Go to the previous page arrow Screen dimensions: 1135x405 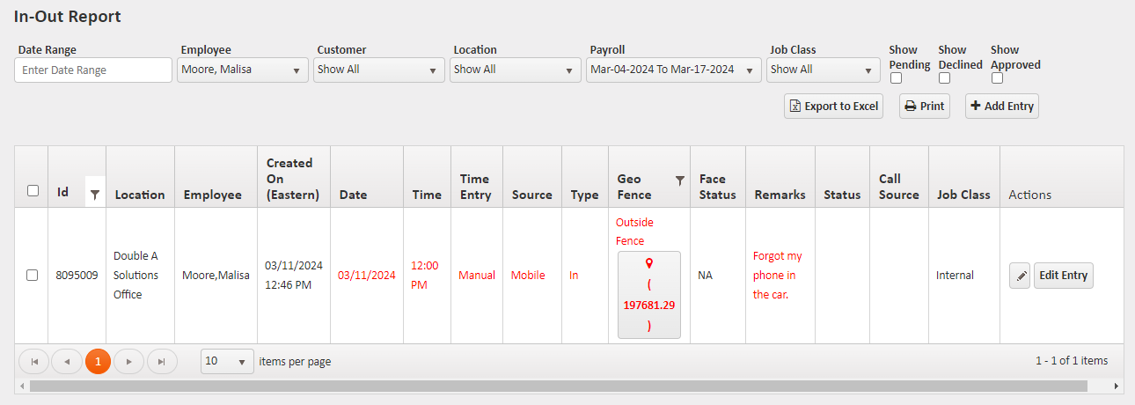coord(66,361)
